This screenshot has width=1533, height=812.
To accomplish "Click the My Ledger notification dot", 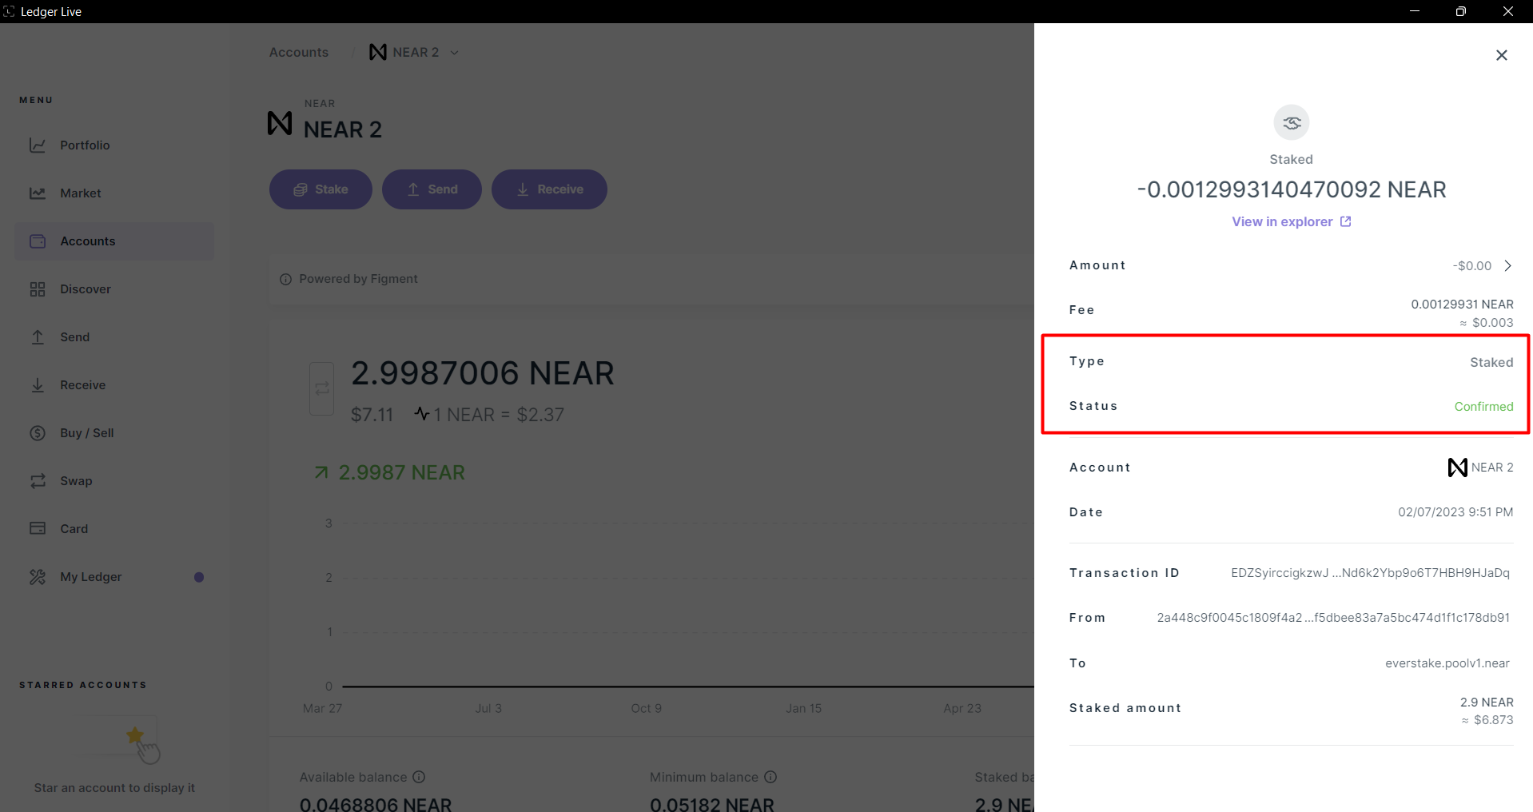I will point(199,577).
